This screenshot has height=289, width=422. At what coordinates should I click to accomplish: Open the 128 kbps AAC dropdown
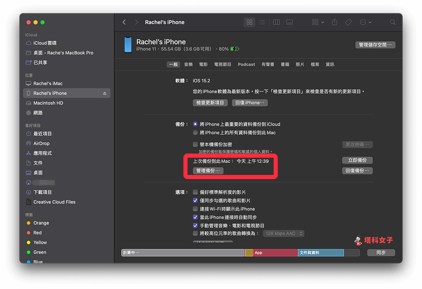pyautogui.click(x=284, y=233)
